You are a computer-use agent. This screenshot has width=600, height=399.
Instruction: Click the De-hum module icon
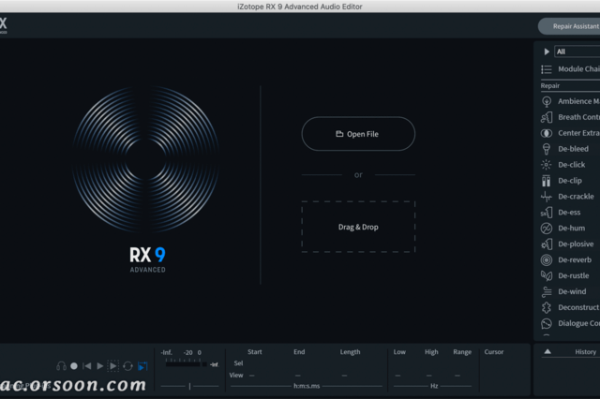click(547, 229)
